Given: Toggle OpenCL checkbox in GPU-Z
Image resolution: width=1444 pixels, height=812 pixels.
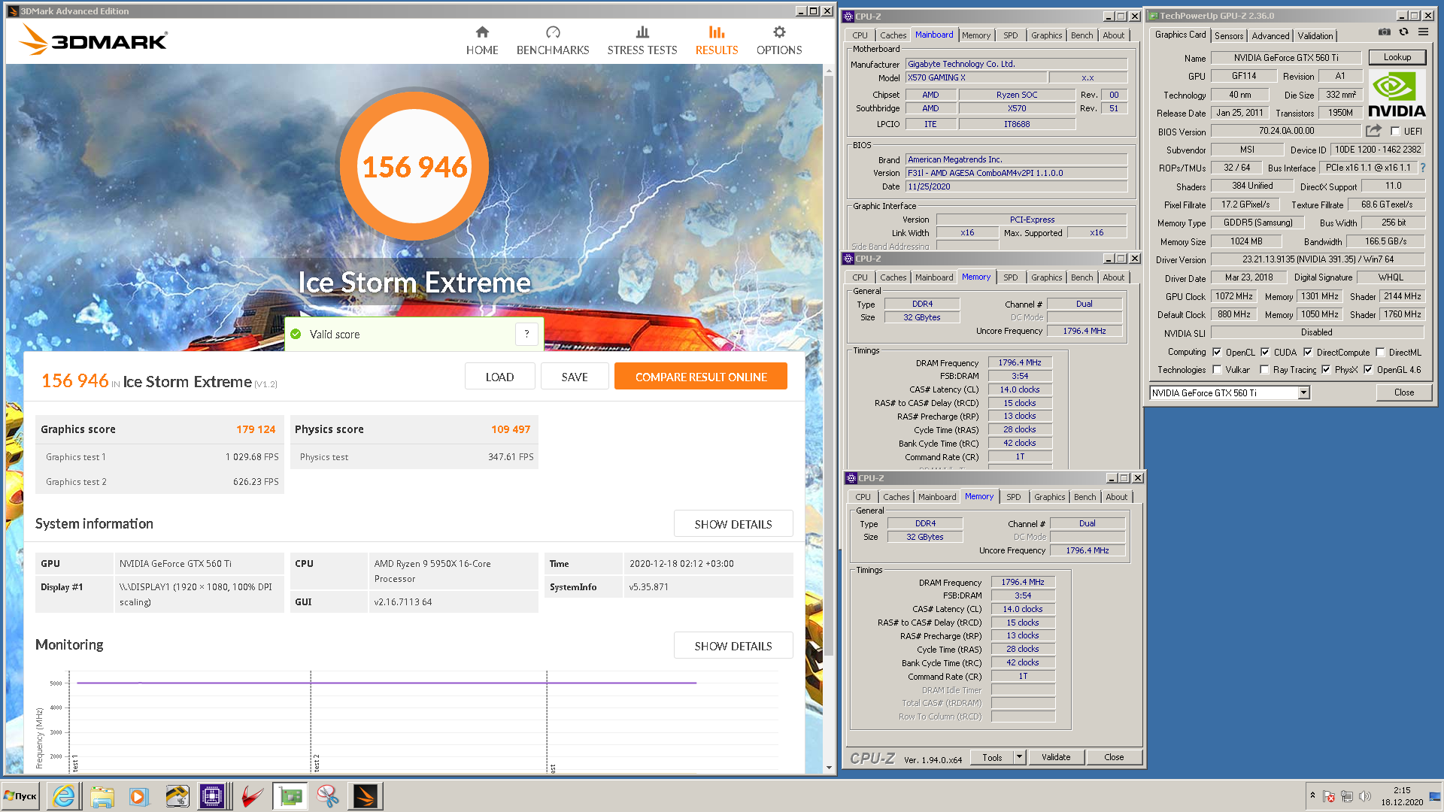Looking at the screenshot, I should point(1217,352).
